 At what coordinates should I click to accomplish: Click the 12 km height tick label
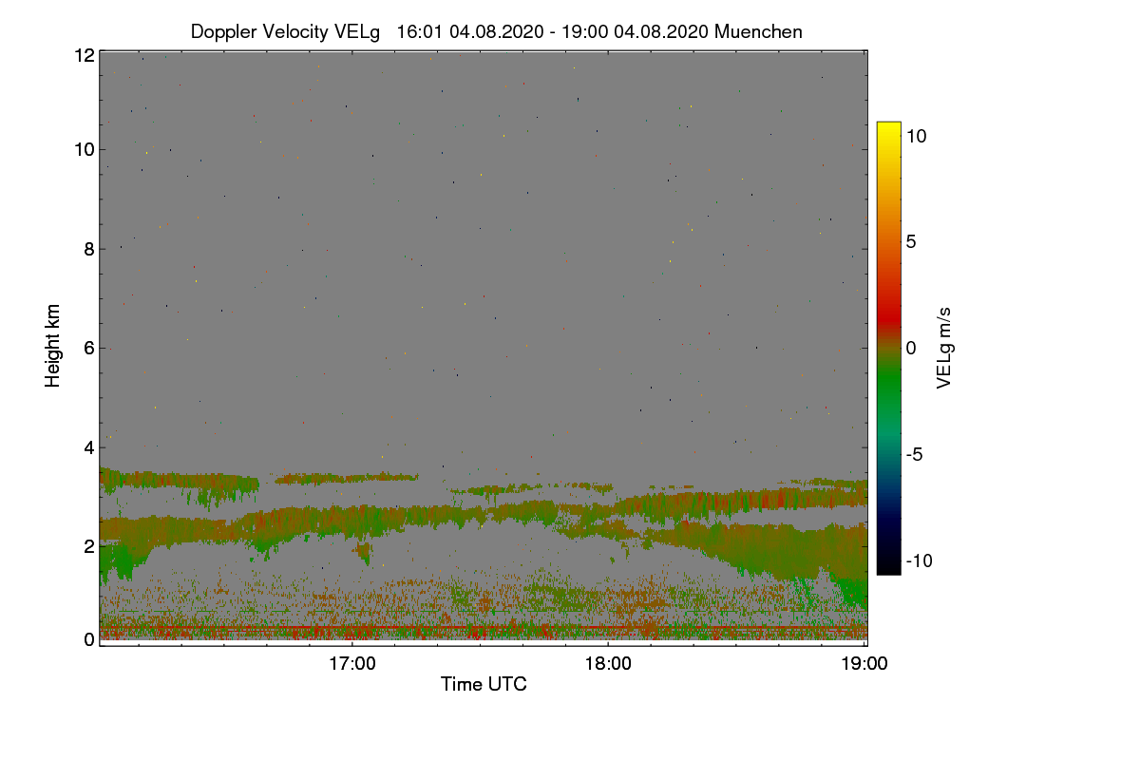[x=84, y=55]
